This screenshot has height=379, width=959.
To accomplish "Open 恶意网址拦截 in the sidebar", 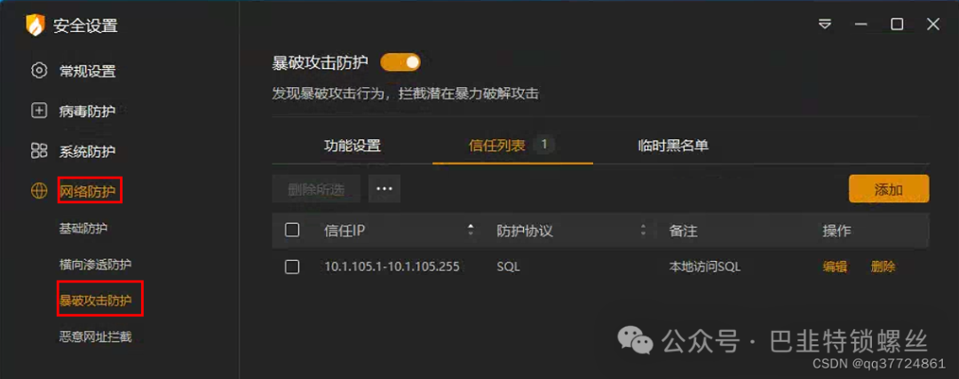I will pos(95,336).
